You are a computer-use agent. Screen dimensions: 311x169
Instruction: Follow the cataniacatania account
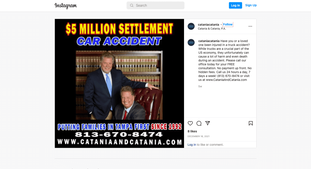click(228, 24)
